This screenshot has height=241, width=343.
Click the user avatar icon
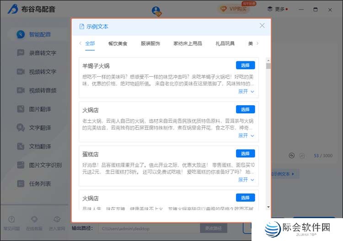click(156, 10)
